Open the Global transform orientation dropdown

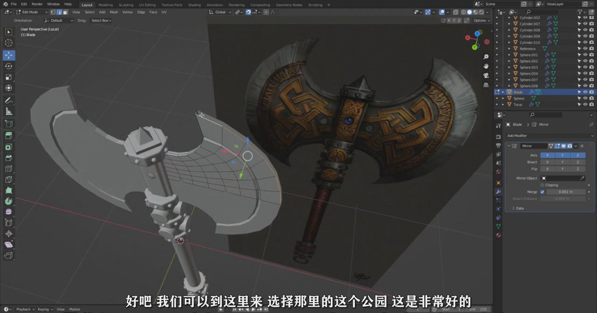pos(220,12)
